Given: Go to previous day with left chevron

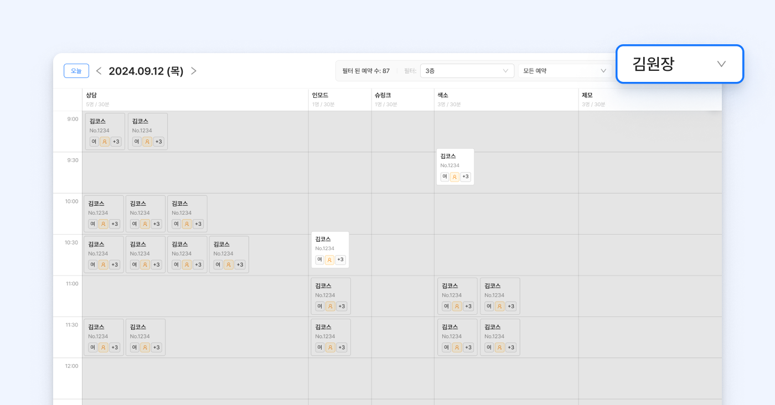Looking at the screenshot, I should click(x=99, y=71).
